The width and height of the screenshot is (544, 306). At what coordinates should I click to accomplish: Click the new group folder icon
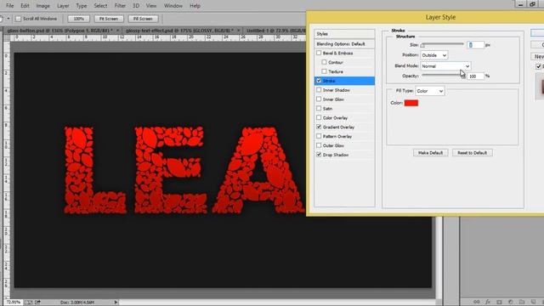(522, 302)
